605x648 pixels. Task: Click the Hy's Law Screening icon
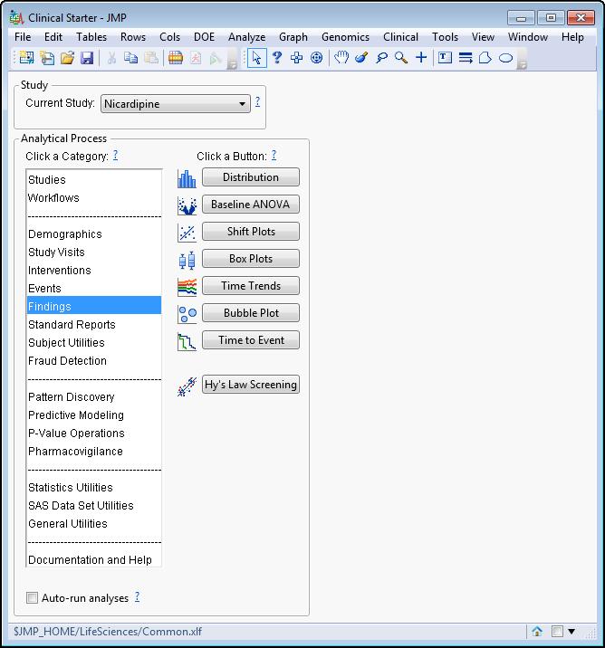pos(187,386)
